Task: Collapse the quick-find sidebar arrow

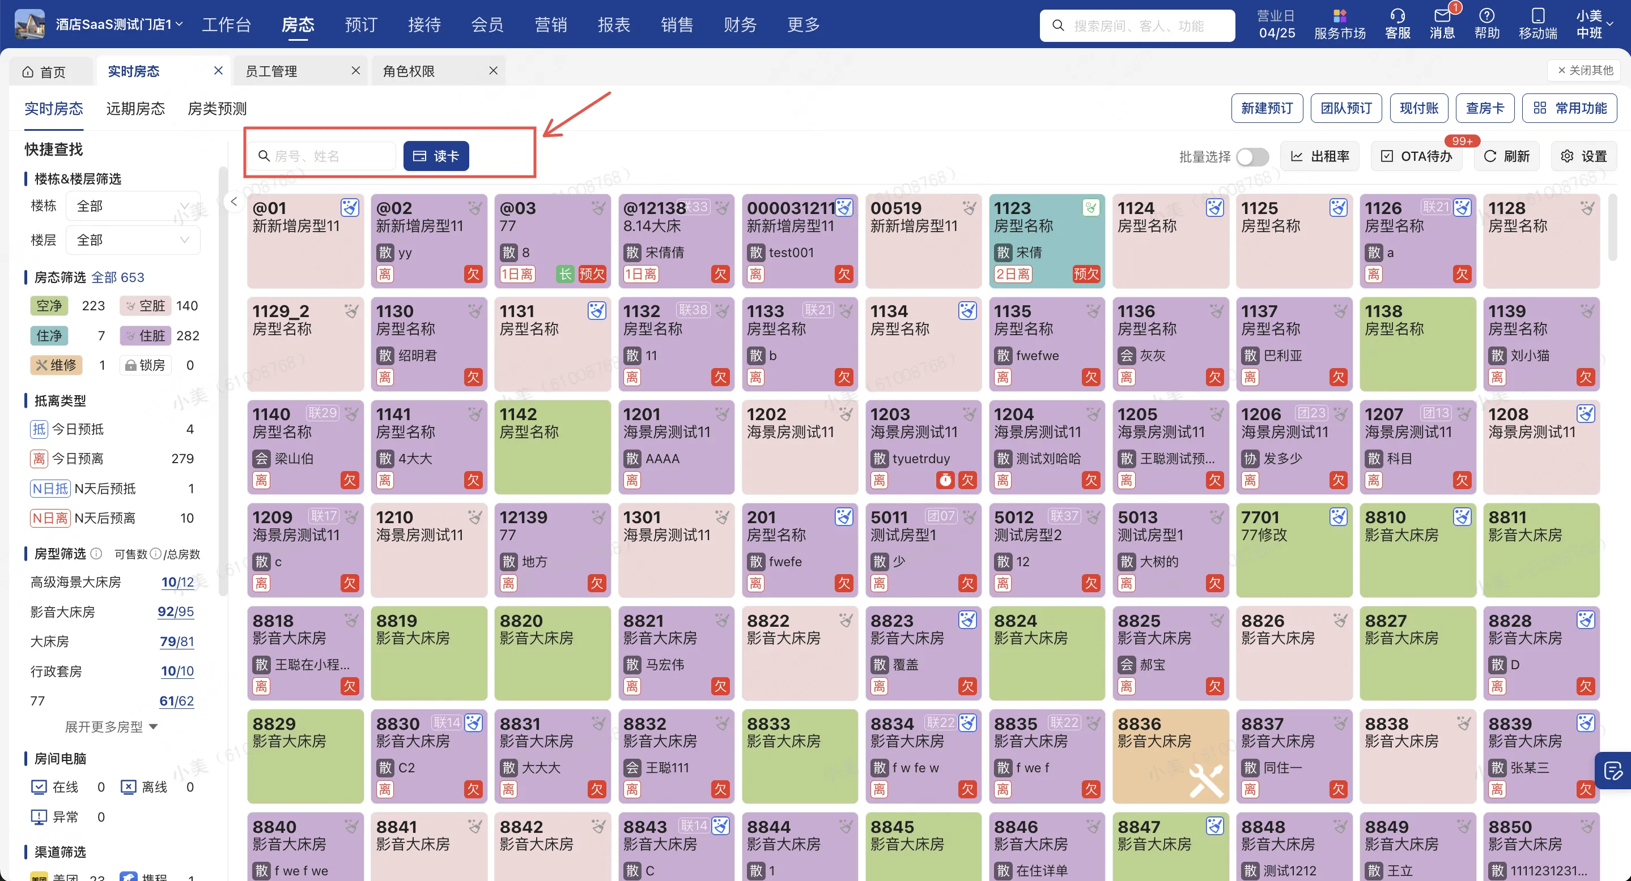Action: (x=233, y=202)
